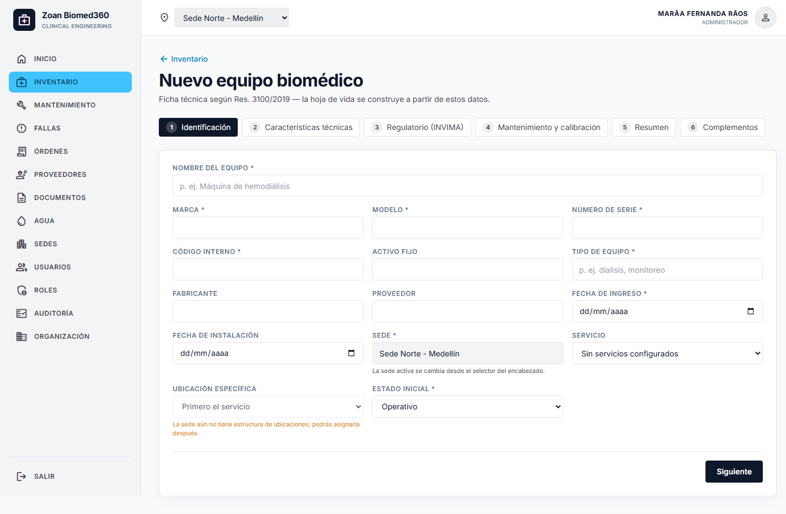Expand the Servicio dropdown
786x514 pixels.
click(x=667, y=353)
